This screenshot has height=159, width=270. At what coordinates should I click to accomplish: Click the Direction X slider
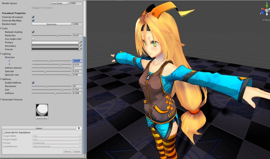point(52,61)
